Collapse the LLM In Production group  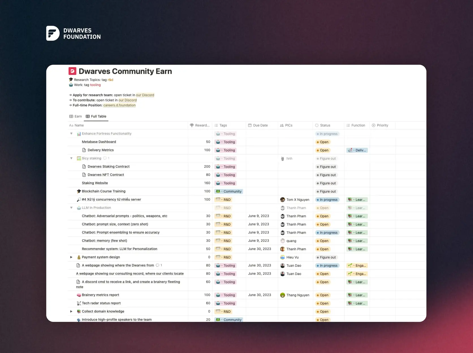coord(71,208)
